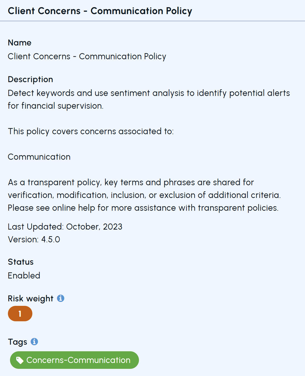Click the Status heading
This screenshot has height=376, width=305.
[x=21, y=262]
